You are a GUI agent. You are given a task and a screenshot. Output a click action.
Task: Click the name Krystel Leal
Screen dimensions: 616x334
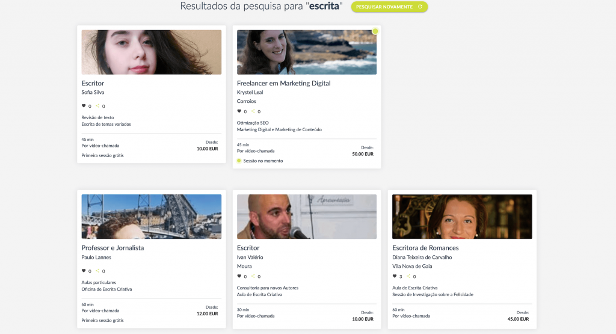point(250,92)
